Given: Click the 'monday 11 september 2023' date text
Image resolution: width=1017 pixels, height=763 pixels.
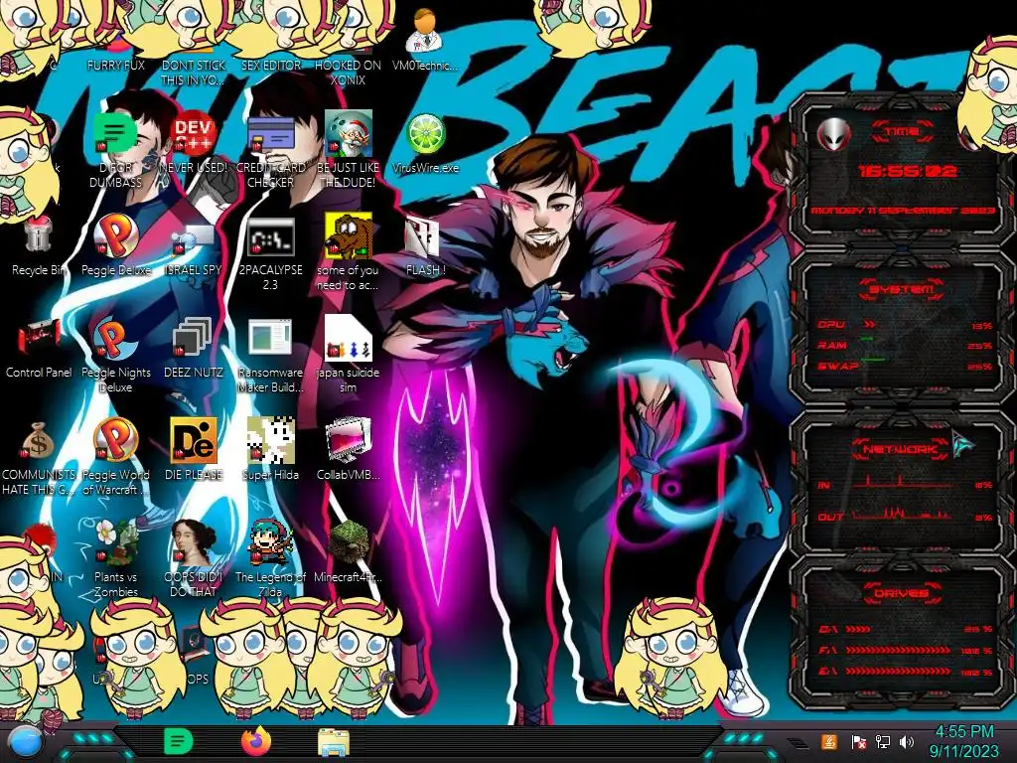Looking at the screenshot, I should pos(902,211).
